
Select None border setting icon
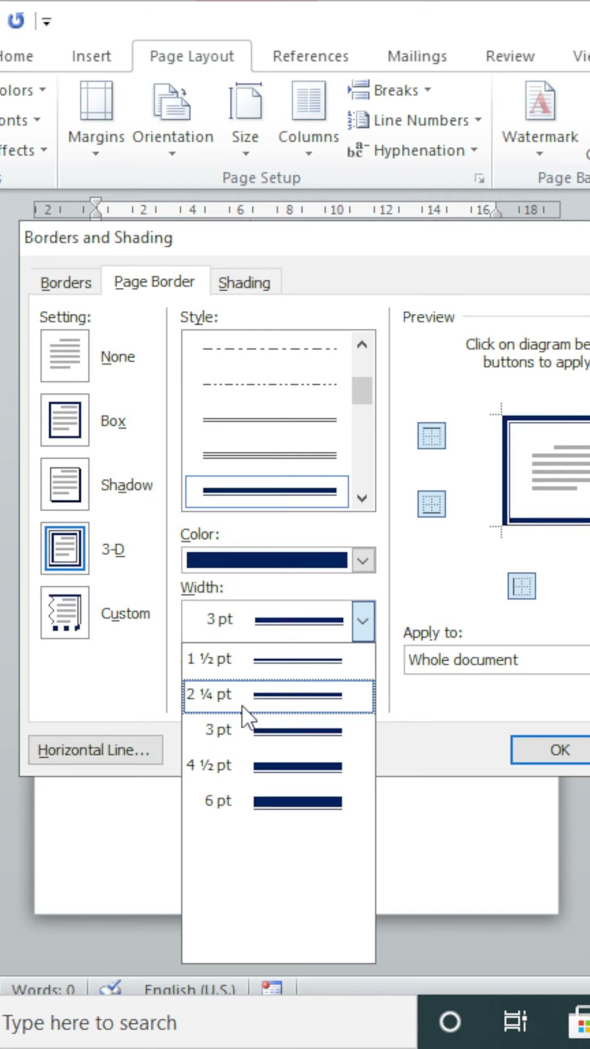coord(65,356)
